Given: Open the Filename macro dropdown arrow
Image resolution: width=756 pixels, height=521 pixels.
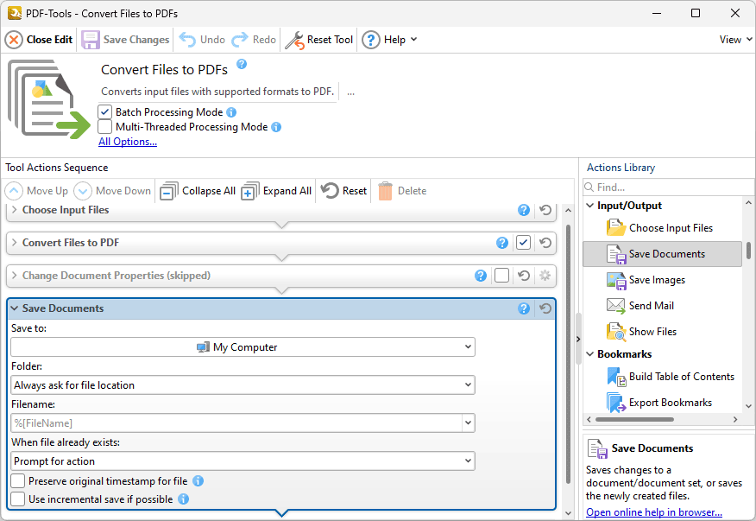Looking at the screenshot, I should pyautogui.click(x=468, y=423).
